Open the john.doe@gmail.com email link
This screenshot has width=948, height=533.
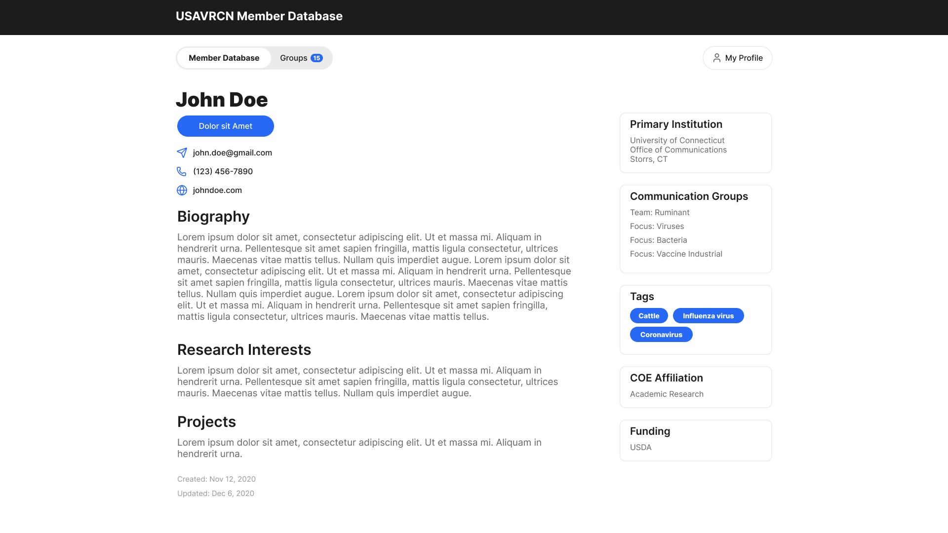point(233,153)
